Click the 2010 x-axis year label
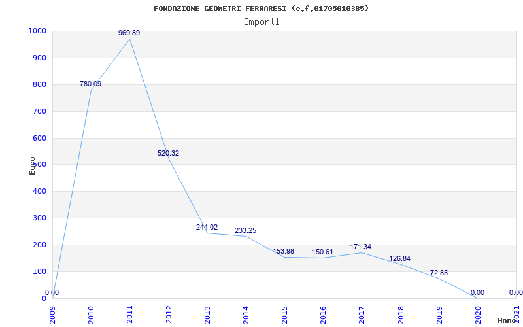Viewport: 523px width, 327px height. coord(91,315)
